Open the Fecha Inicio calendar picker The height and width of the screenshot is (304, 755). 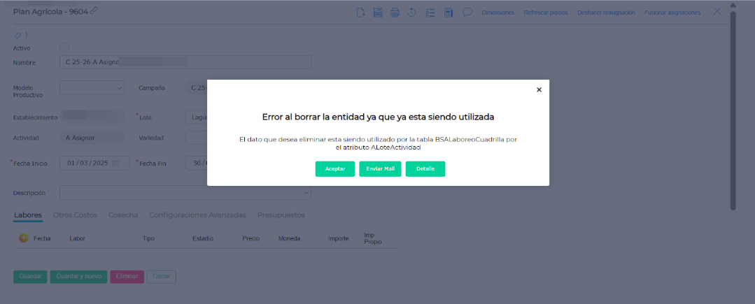tap(115, 163)
